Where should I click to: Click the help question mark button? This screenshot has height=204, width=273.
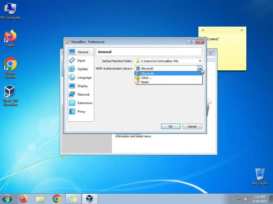point(191,42)
